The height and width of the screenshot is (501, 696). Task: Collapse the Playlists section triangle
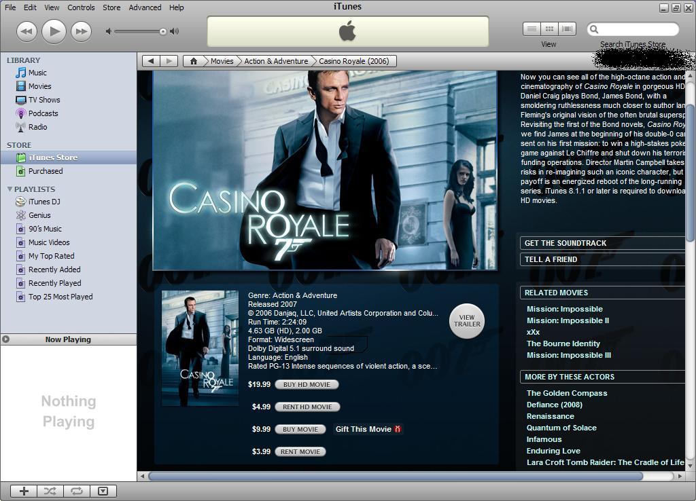(x=10, y=189)
